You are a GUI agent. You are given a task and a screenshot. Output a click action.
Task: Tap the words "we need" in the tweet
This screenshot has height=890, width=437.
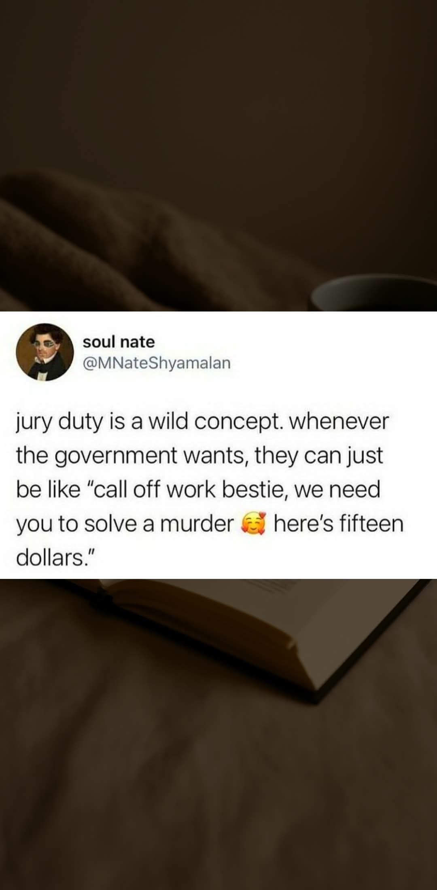[x=337, y=489]
